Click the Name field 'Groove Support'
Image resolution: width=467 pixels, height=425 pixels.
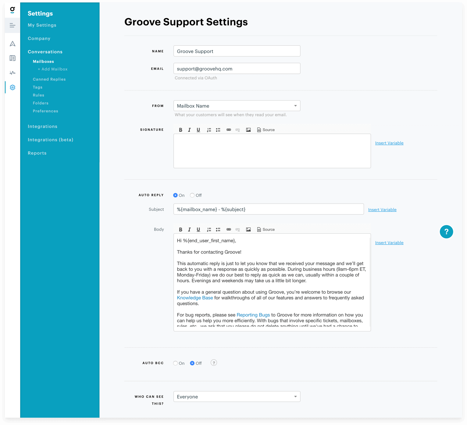(x=237, y=51)
